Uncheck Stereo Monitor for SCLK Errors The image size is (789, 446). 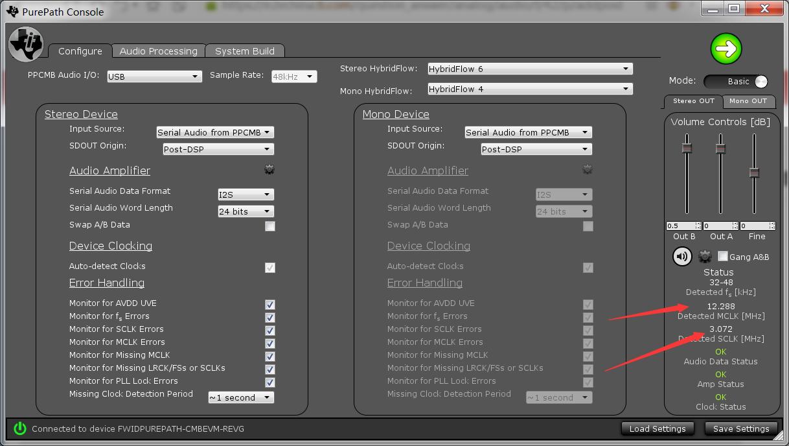coord(270,331)
